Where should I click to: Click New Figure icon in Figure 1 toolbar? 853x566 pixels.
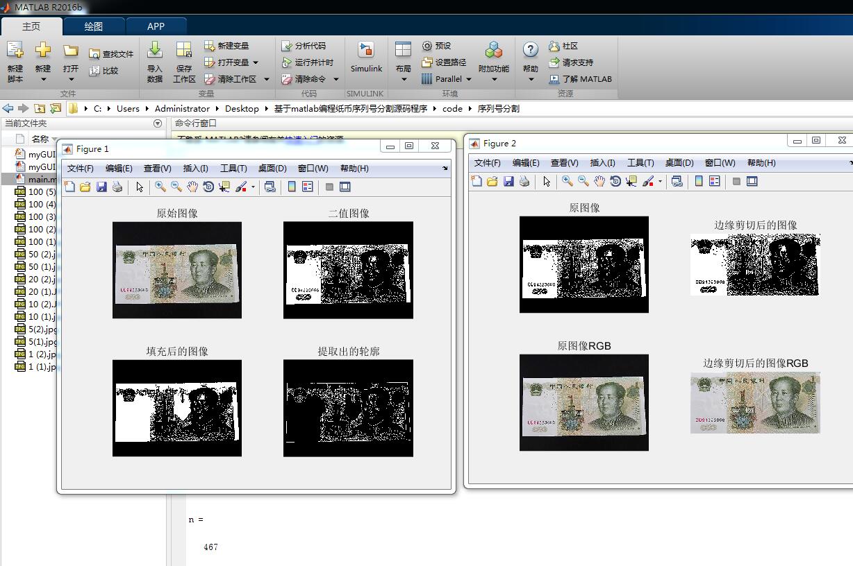(69, 187)
